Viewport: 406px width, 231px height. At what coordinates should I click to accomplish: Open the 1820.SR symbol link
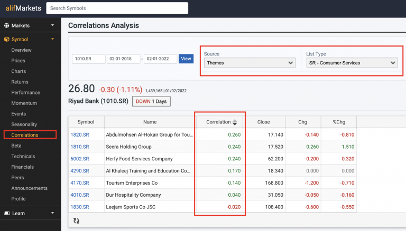[x=80, y=134]
